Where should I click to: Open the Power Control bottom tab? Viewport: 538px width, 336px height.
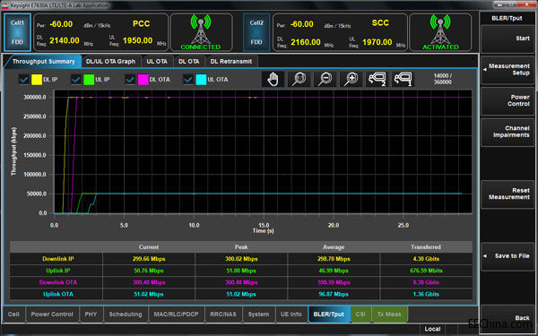[x=52, y=314]
